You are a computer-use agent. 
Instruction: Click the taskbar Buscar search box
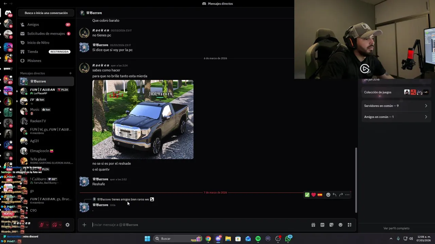click(178, 239)
